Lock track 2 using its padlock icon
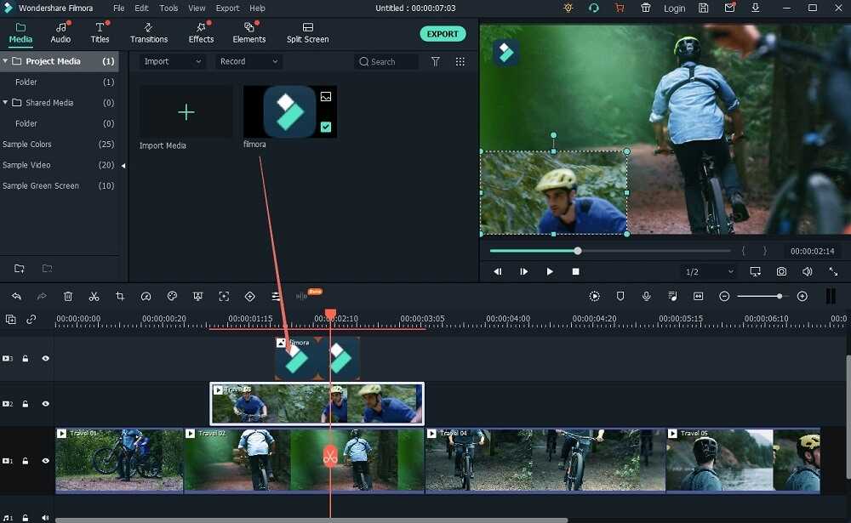This screenshot has height=523, width=851. tap(26, 404)
